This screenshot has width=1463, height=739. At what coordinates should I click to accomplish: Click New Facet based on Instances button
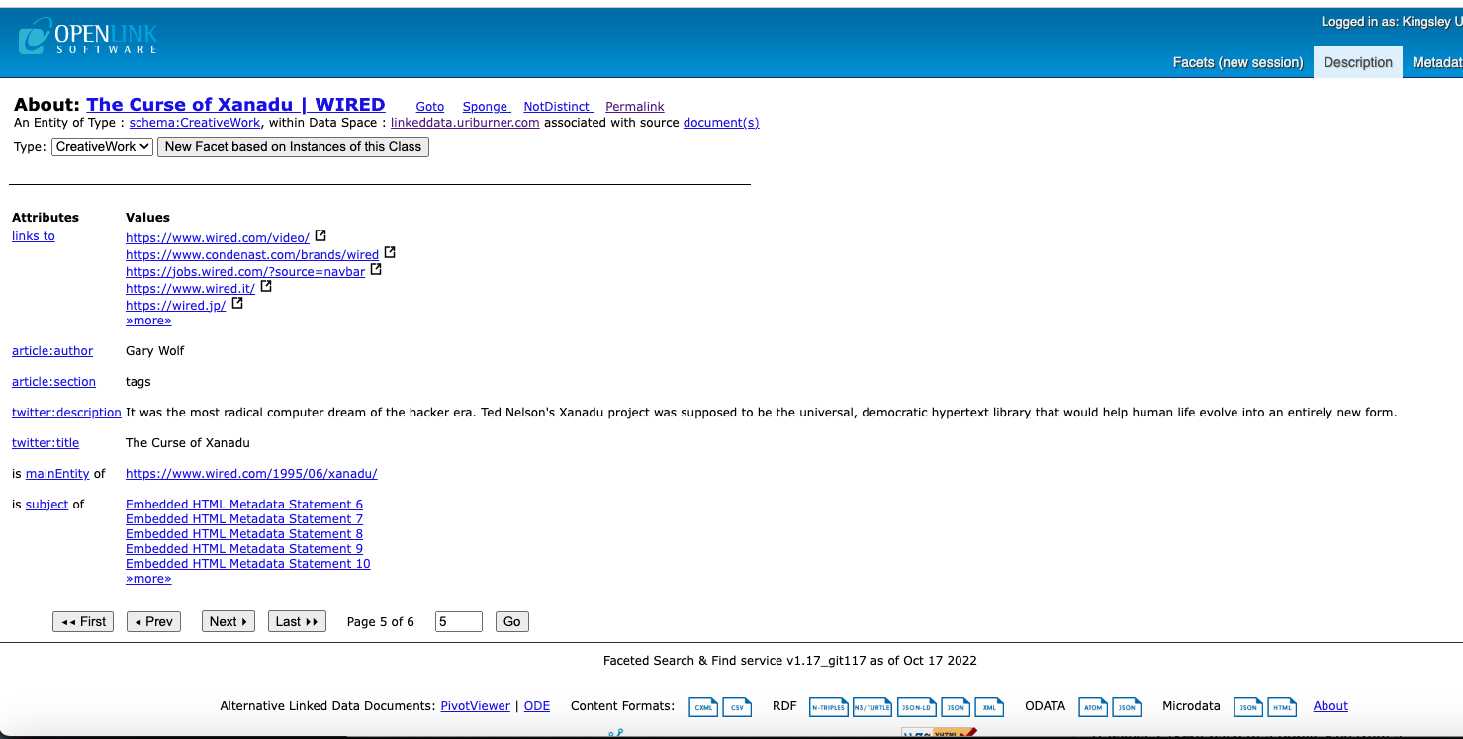pos(293,146)
